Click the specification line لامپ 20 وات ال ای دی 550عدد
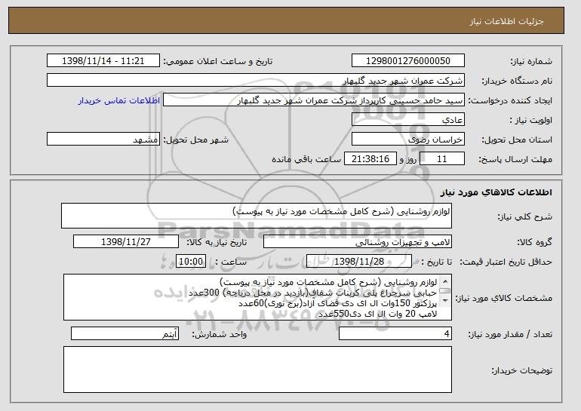This screenshot has width=581, height=411. [377, 314]
